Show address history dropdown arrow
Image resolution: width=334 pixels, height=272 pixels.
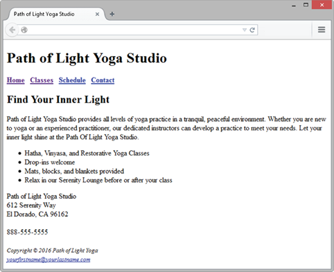[x=245, y=30]
